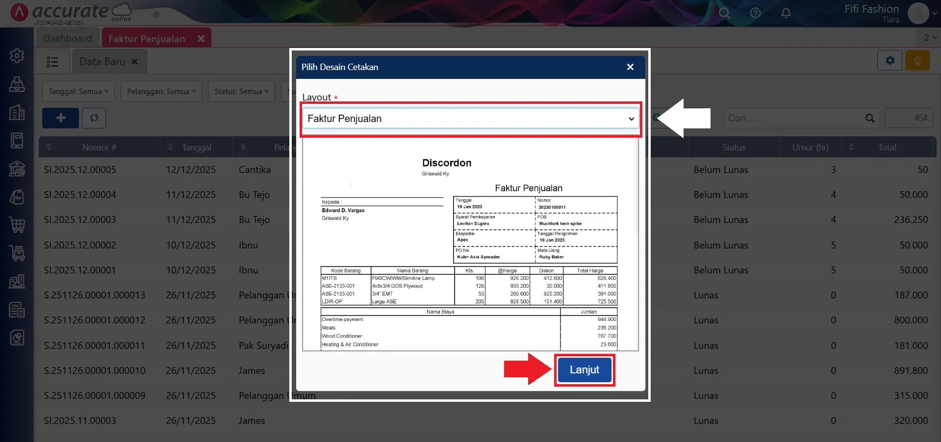Open the Layout dropdown showing Faktur Penjualan

[470, 119]
